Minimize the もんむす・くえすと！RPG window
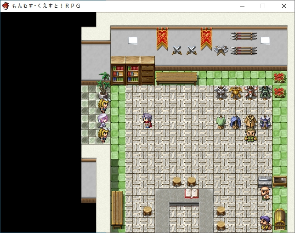 [x=242, y=6]
